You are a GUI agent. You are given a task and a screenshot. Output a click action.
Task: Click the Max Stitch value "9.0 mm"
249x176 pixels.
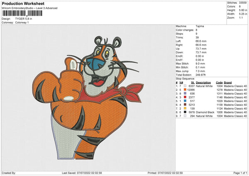tap(200, 64)
